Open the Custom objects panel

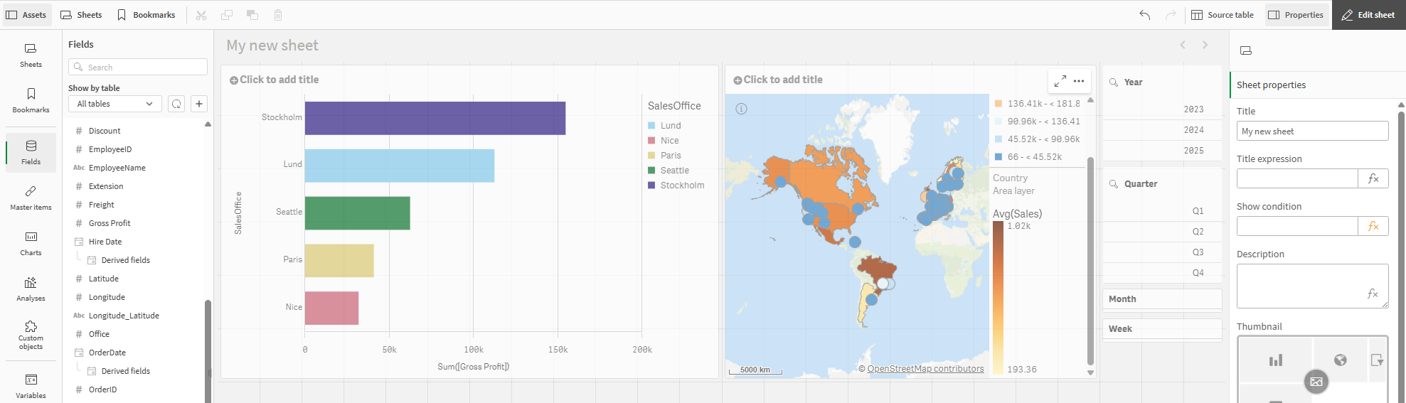[31, 334]
